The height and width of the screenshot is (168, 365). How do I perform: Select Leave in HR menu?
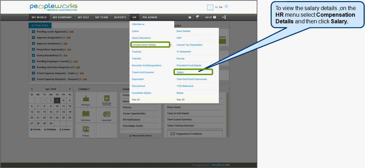135,31
